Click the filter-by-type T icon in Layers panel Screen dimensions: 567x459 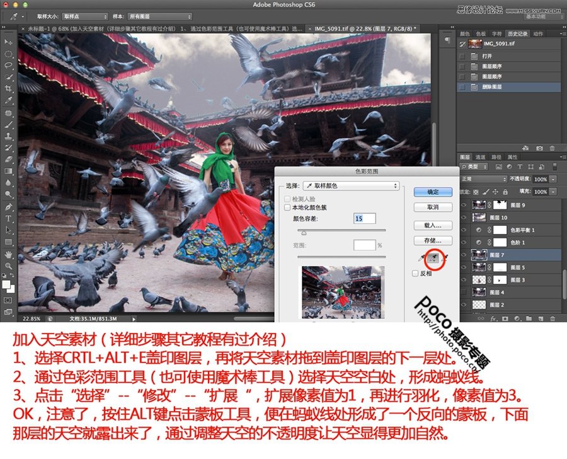pos(520,166)
